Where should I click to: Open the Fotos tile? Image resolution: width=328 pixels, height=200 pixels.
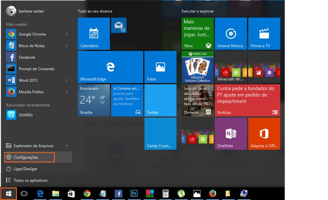pyautogui.click(x=160, y=67)
